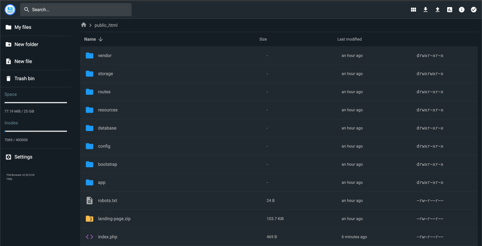The image size is (482, 246).
Task: Select the landing-page.zip archive file
Action: [x=114, y=219]
